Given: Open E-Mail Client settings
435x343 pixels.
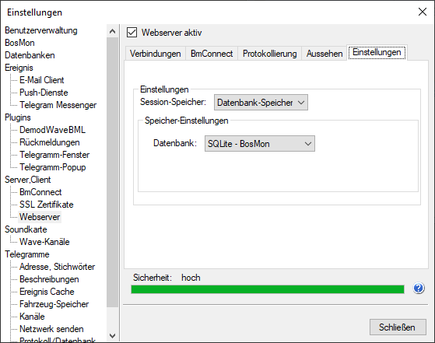Looking at the screenshot, I should point(41,80).
